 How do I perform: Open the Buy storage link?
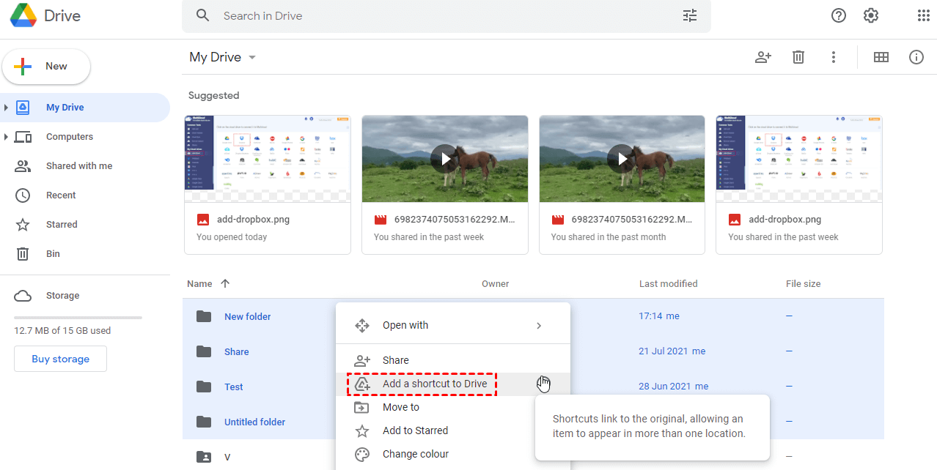(60, 359)
